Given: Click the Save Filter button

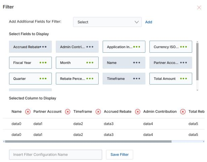Looking at the screenshot, I should [119, 155].
